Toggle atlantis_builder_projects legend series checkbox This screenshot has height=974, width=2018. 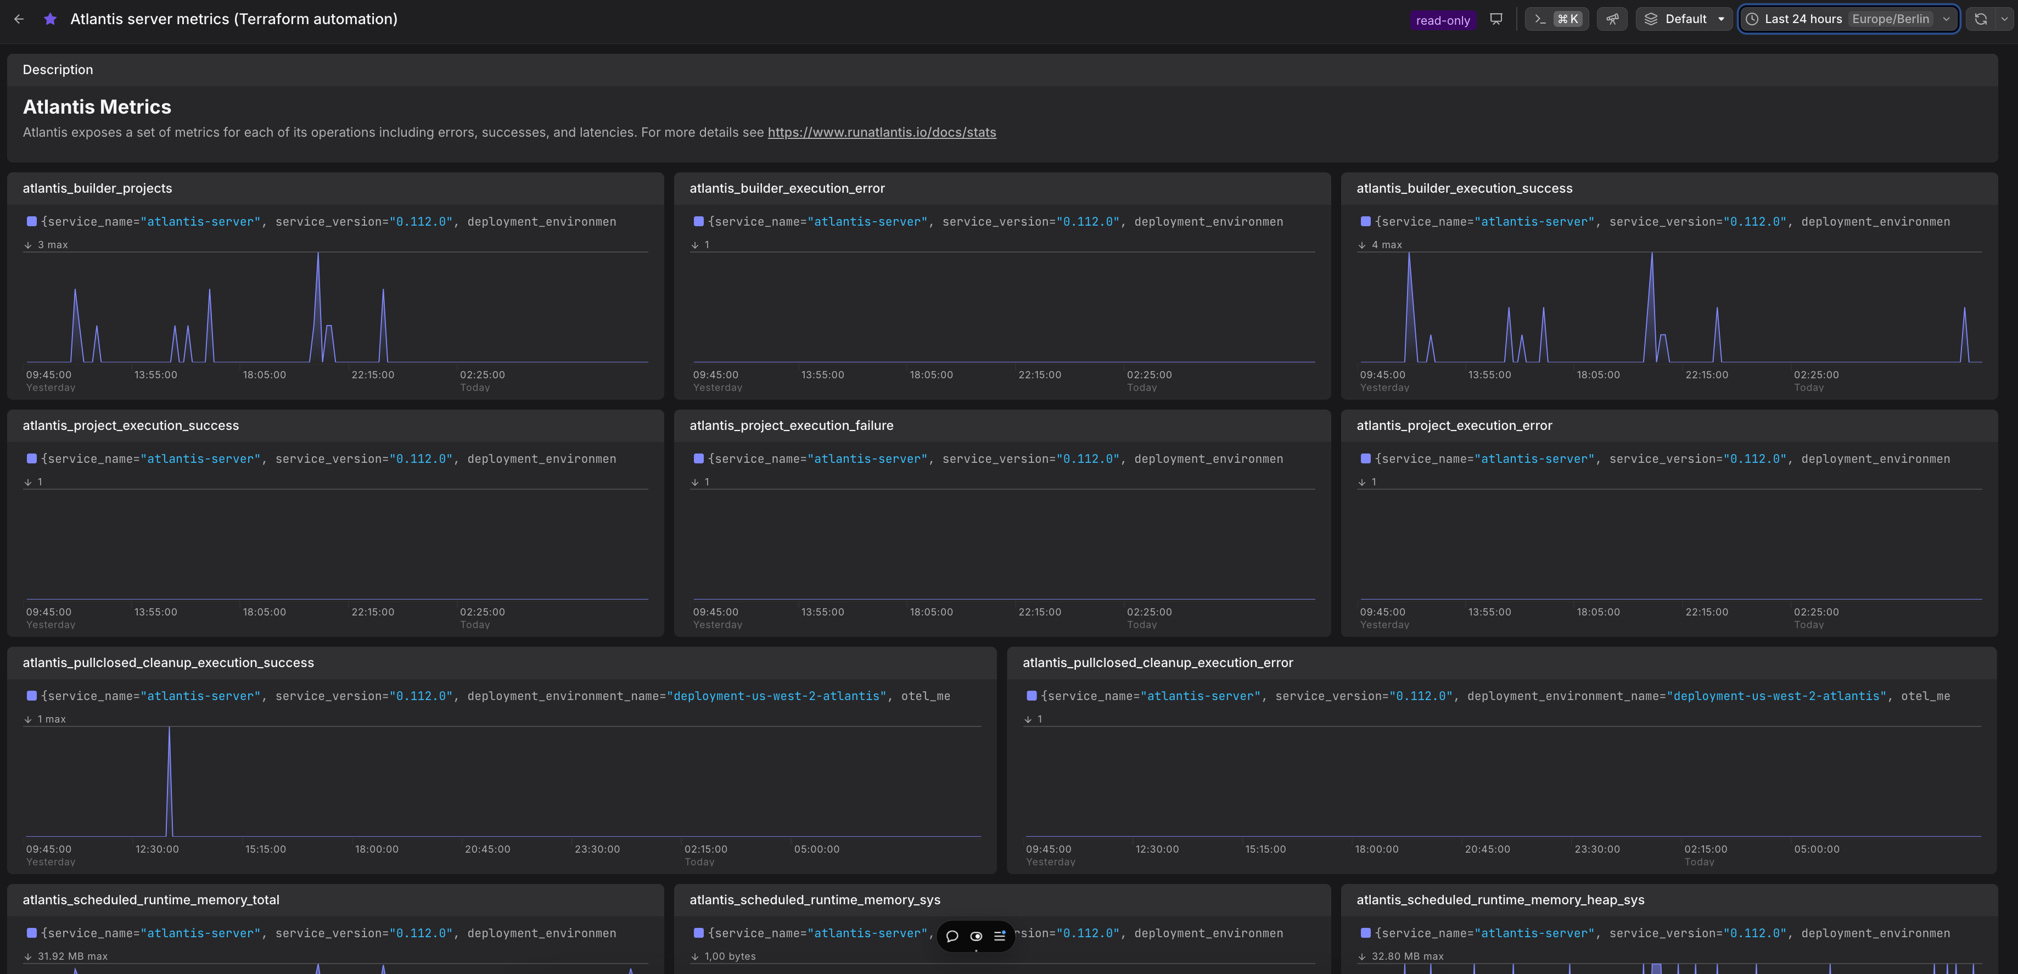31,222
